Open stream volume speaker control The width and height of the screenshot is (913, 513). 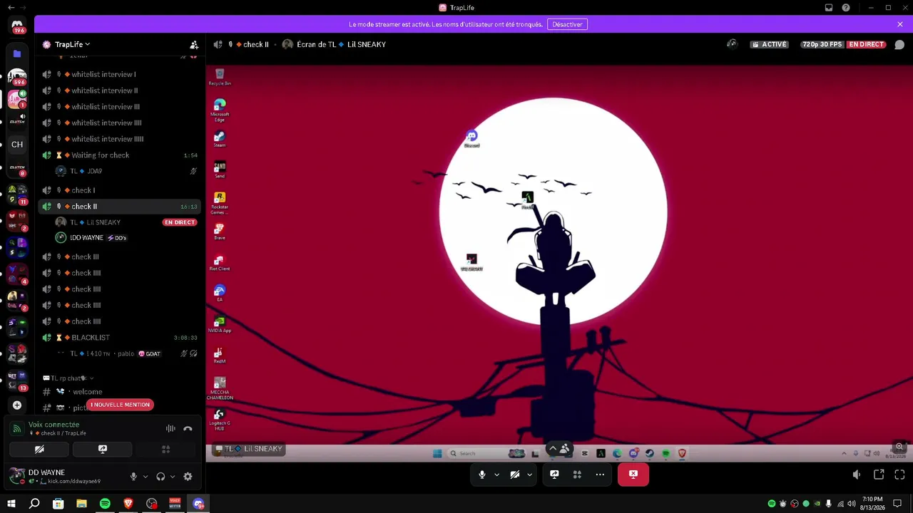tap(857, 475)
